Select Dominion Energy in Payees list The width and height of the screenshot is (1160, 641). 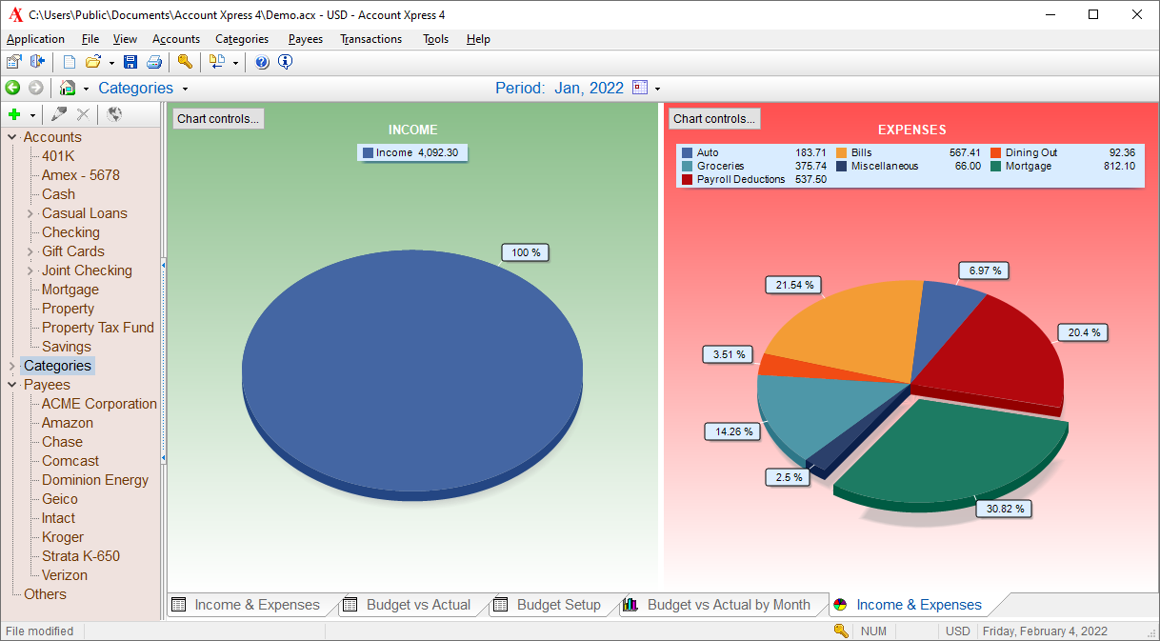(95, 480)
